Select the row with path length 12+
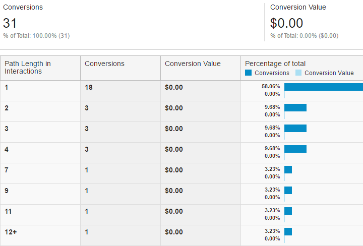Screen dimensions: 363x246 (10, 232)
